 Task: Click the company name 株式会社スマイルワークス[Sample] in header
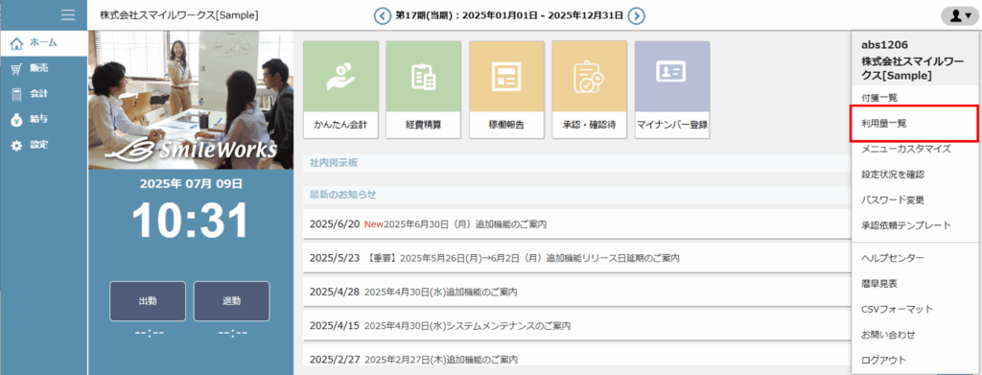(x=179, y=15)
